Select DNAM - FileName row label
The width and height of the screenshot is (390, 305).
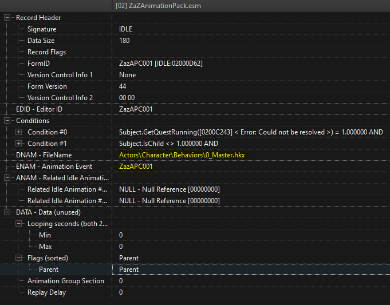44,155
